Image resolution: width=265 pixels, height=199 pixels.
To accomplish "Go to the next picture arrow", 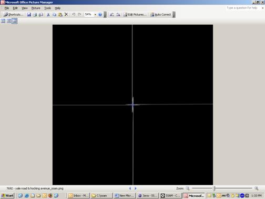I will pos(136,188).
